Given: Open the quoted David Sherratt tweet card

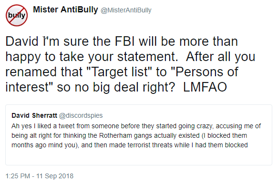Looking at the screenshot, I should pyautogui.click(x=139, y=135).
